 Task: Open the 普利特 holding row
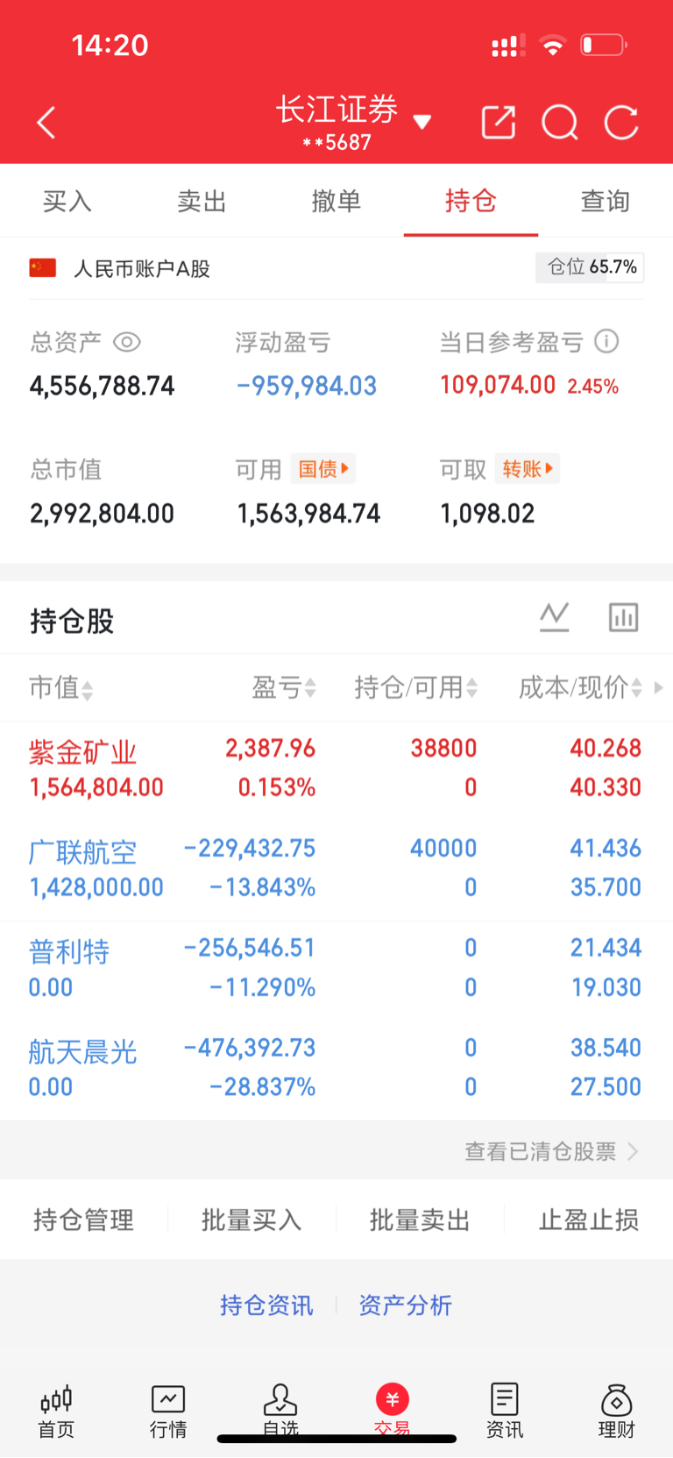tap(336, 969)
